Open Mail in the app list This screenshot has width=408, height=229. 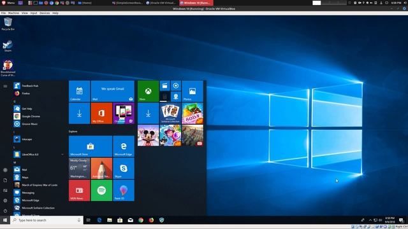[x=39, y=170]
